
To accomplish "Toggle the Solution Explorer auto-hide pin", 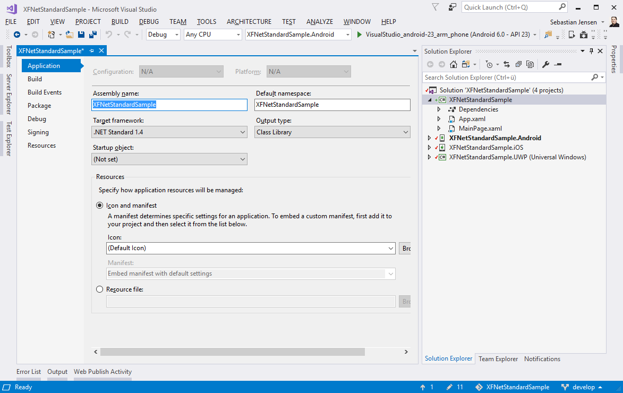I will pos(591,52).
